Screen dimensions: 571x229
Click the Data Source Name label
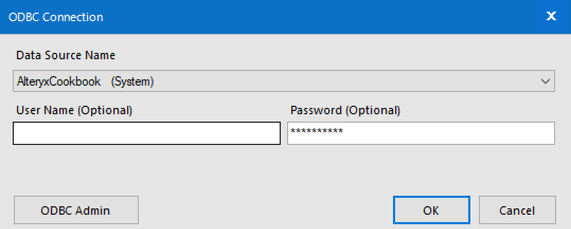(66, 55)
